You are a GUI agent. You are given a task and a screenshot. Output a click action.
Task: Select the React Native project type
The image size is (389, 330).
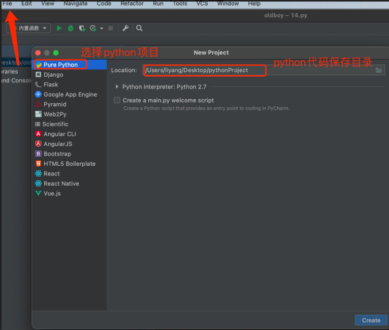point(69,184)
